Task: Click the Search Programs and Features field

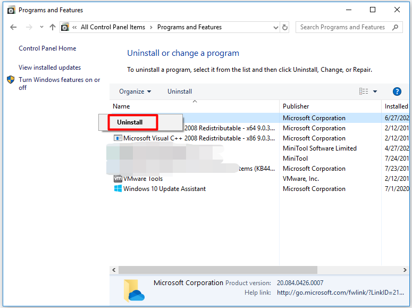Action: (x=343, y=27)
